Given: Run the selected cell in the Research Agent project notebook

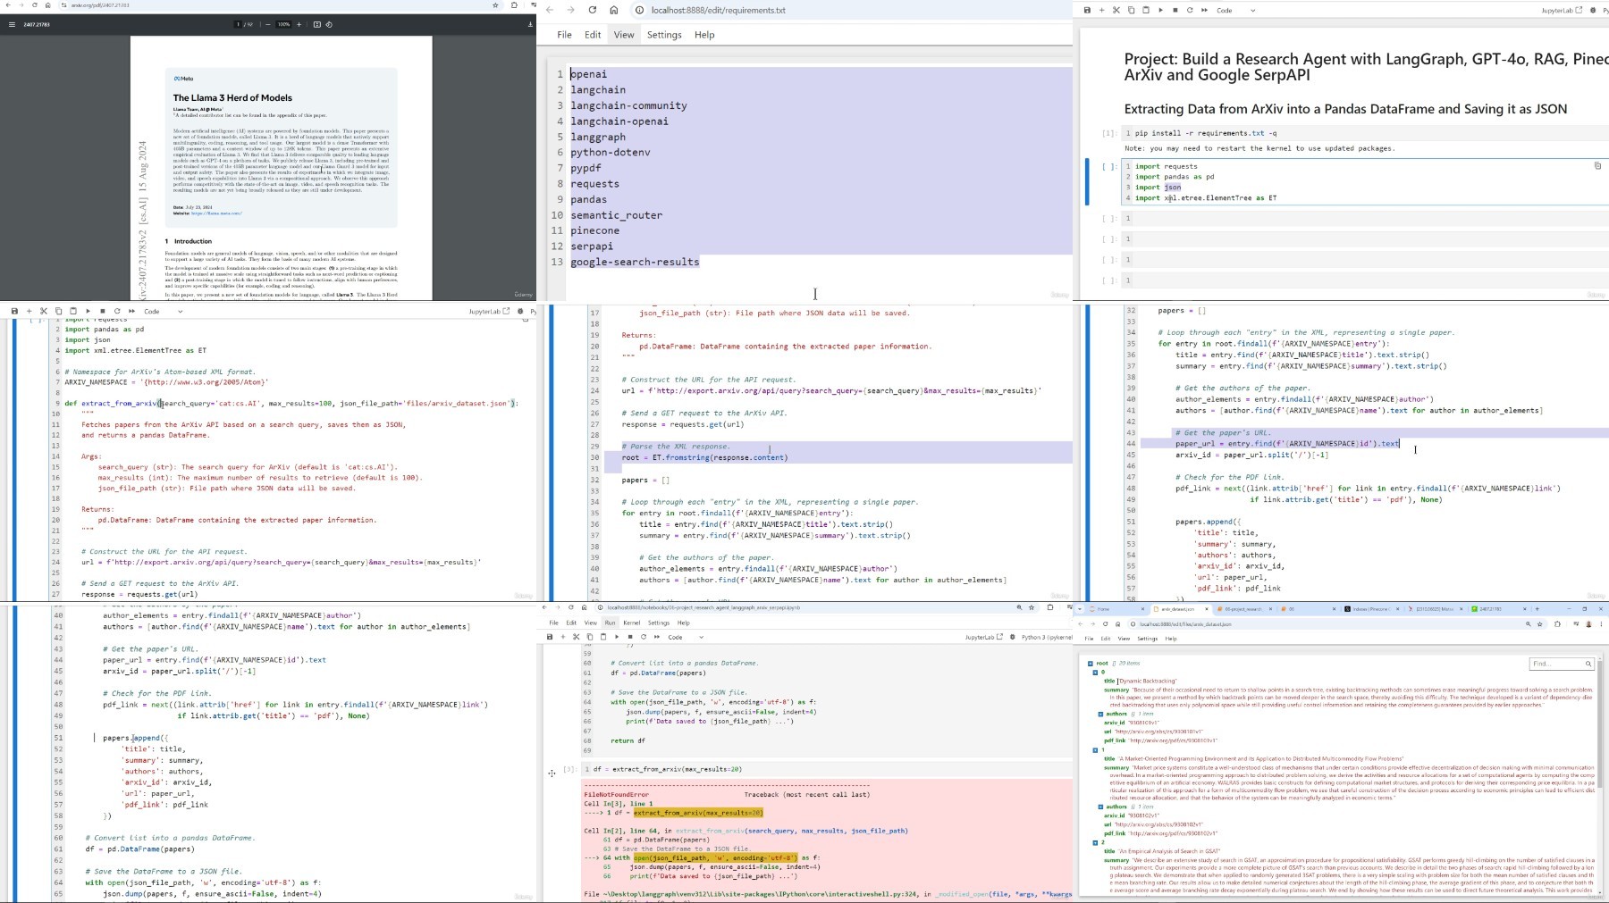Looking at the screenshot, I should [x=1160, y=10].
